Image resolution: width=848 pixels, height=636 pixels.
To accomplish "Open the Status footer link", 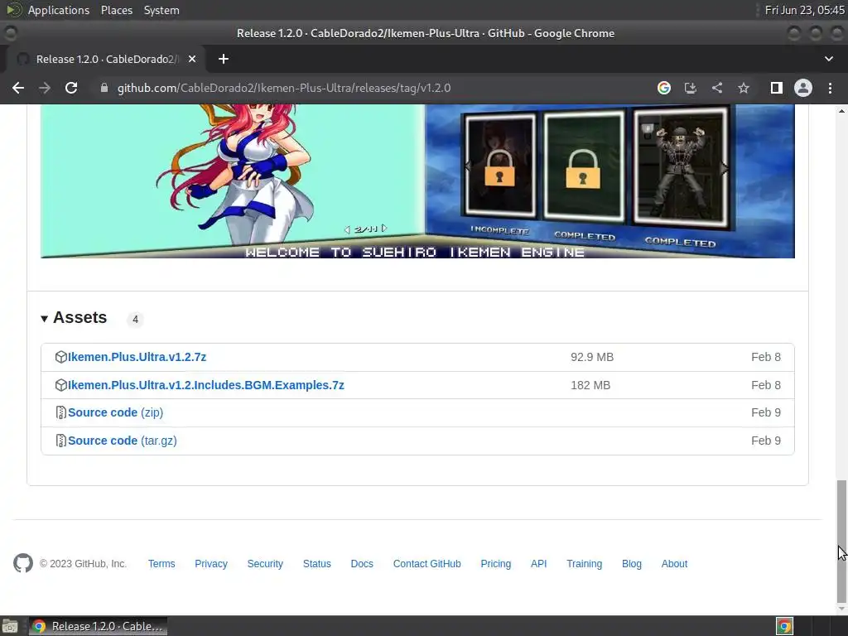I will click(x=317, y=563).
